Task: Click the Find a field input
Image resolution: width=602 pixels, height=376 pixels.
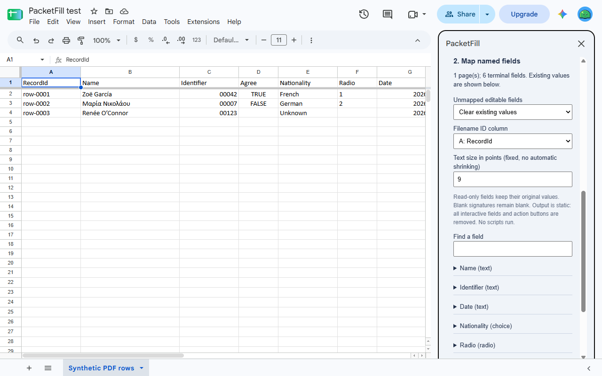Action: 513,249
